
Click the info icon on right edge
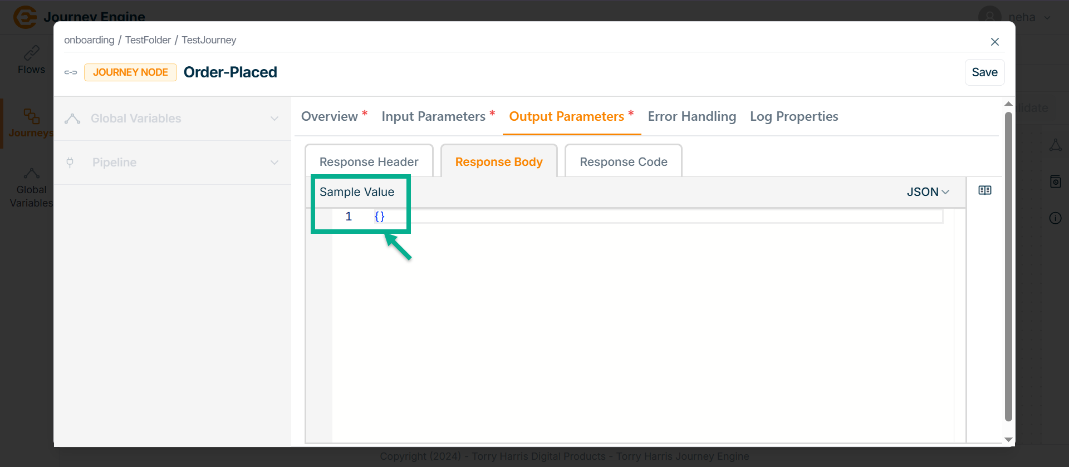(x=1055, y=218)
